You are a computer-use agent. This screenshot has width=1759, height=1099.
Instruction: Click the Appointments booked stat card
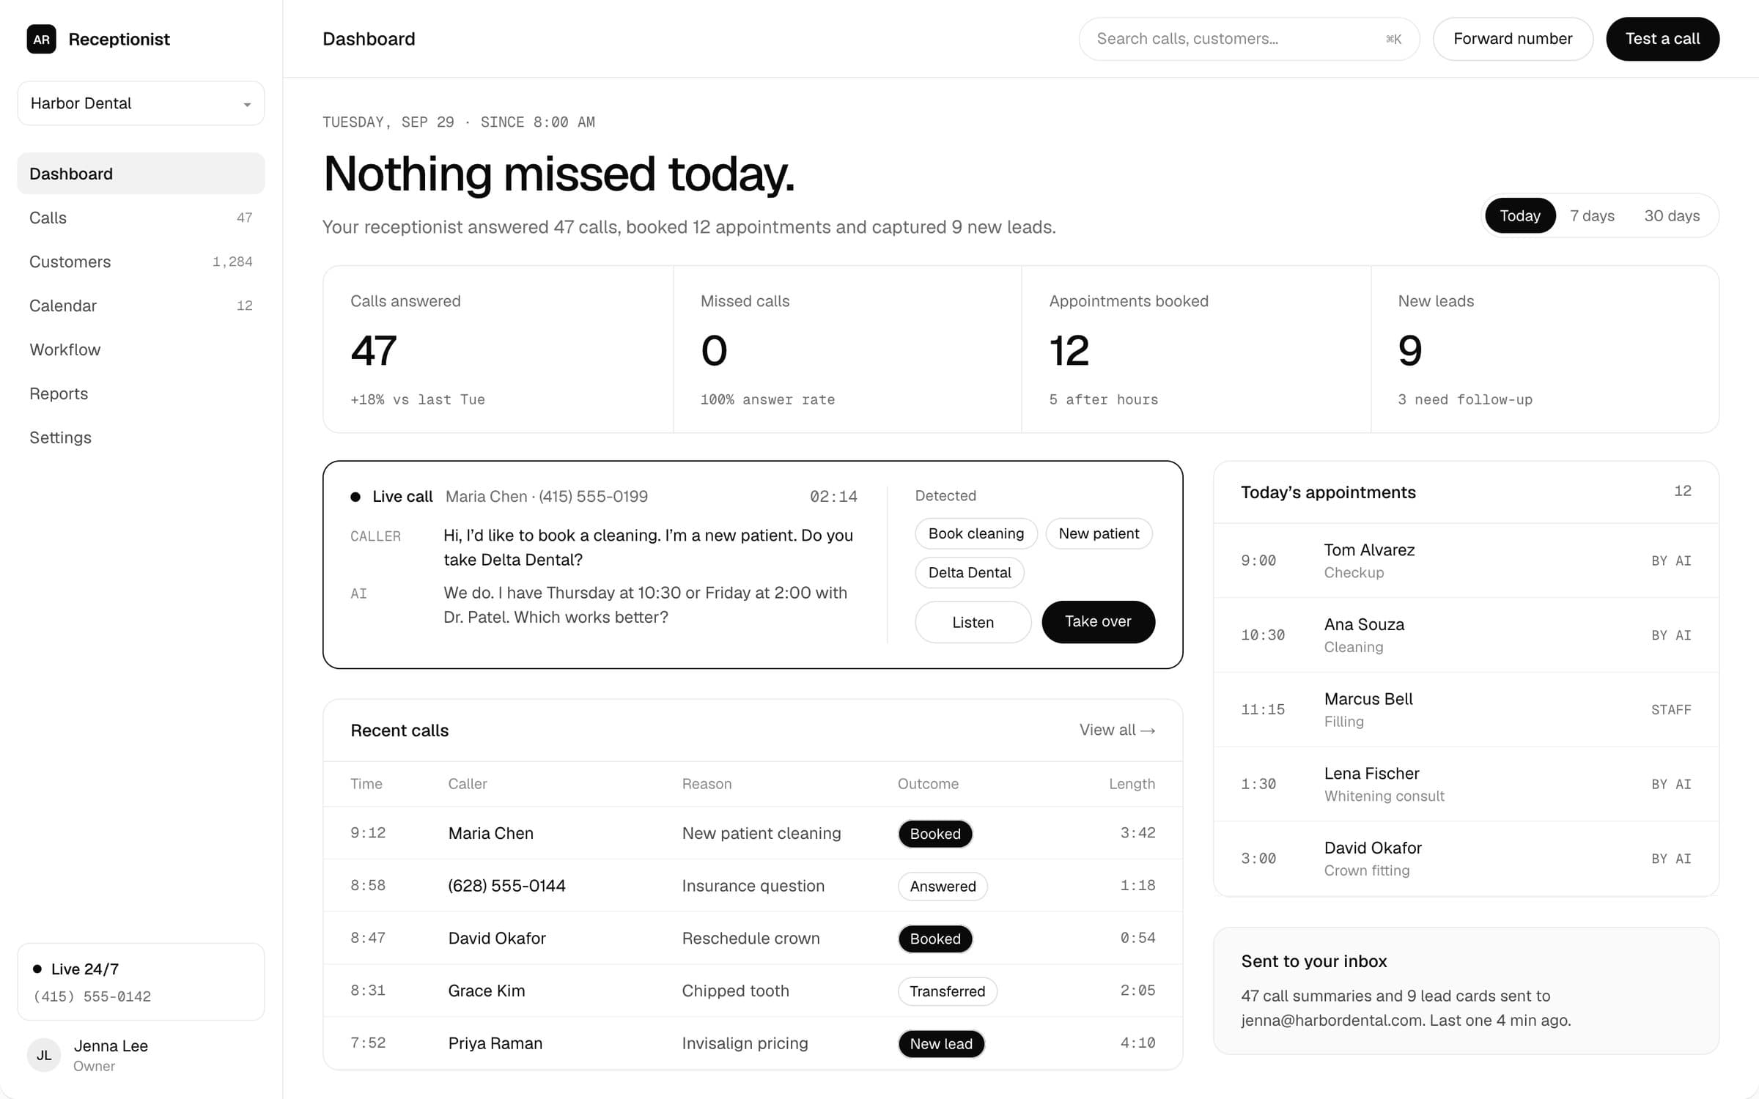click(1196, 349)
